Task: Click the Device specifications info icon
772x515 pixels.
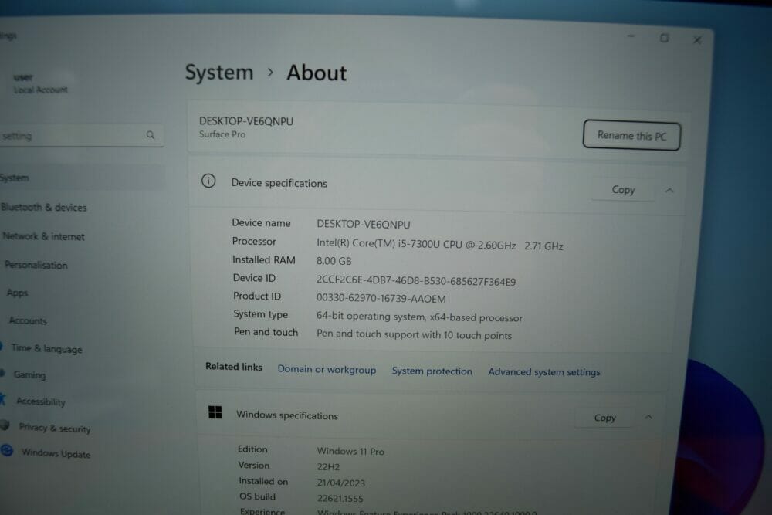Action: (x=208, y=181)
